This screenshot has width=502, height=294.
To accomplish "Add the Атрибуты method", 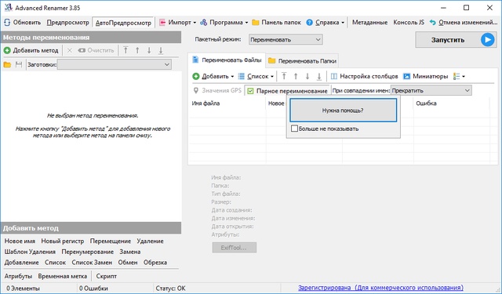I will tap(18, 276).
